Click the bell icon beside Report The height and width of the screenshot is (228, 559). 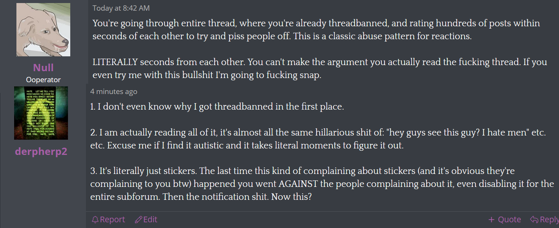pyautogui.click(x=95, y=220)
